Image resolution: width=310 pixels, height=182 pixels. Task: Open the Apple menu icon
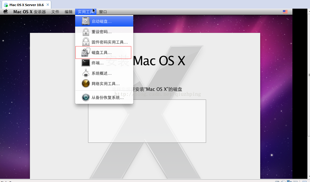pyautogui.click(x=6, y=12)
